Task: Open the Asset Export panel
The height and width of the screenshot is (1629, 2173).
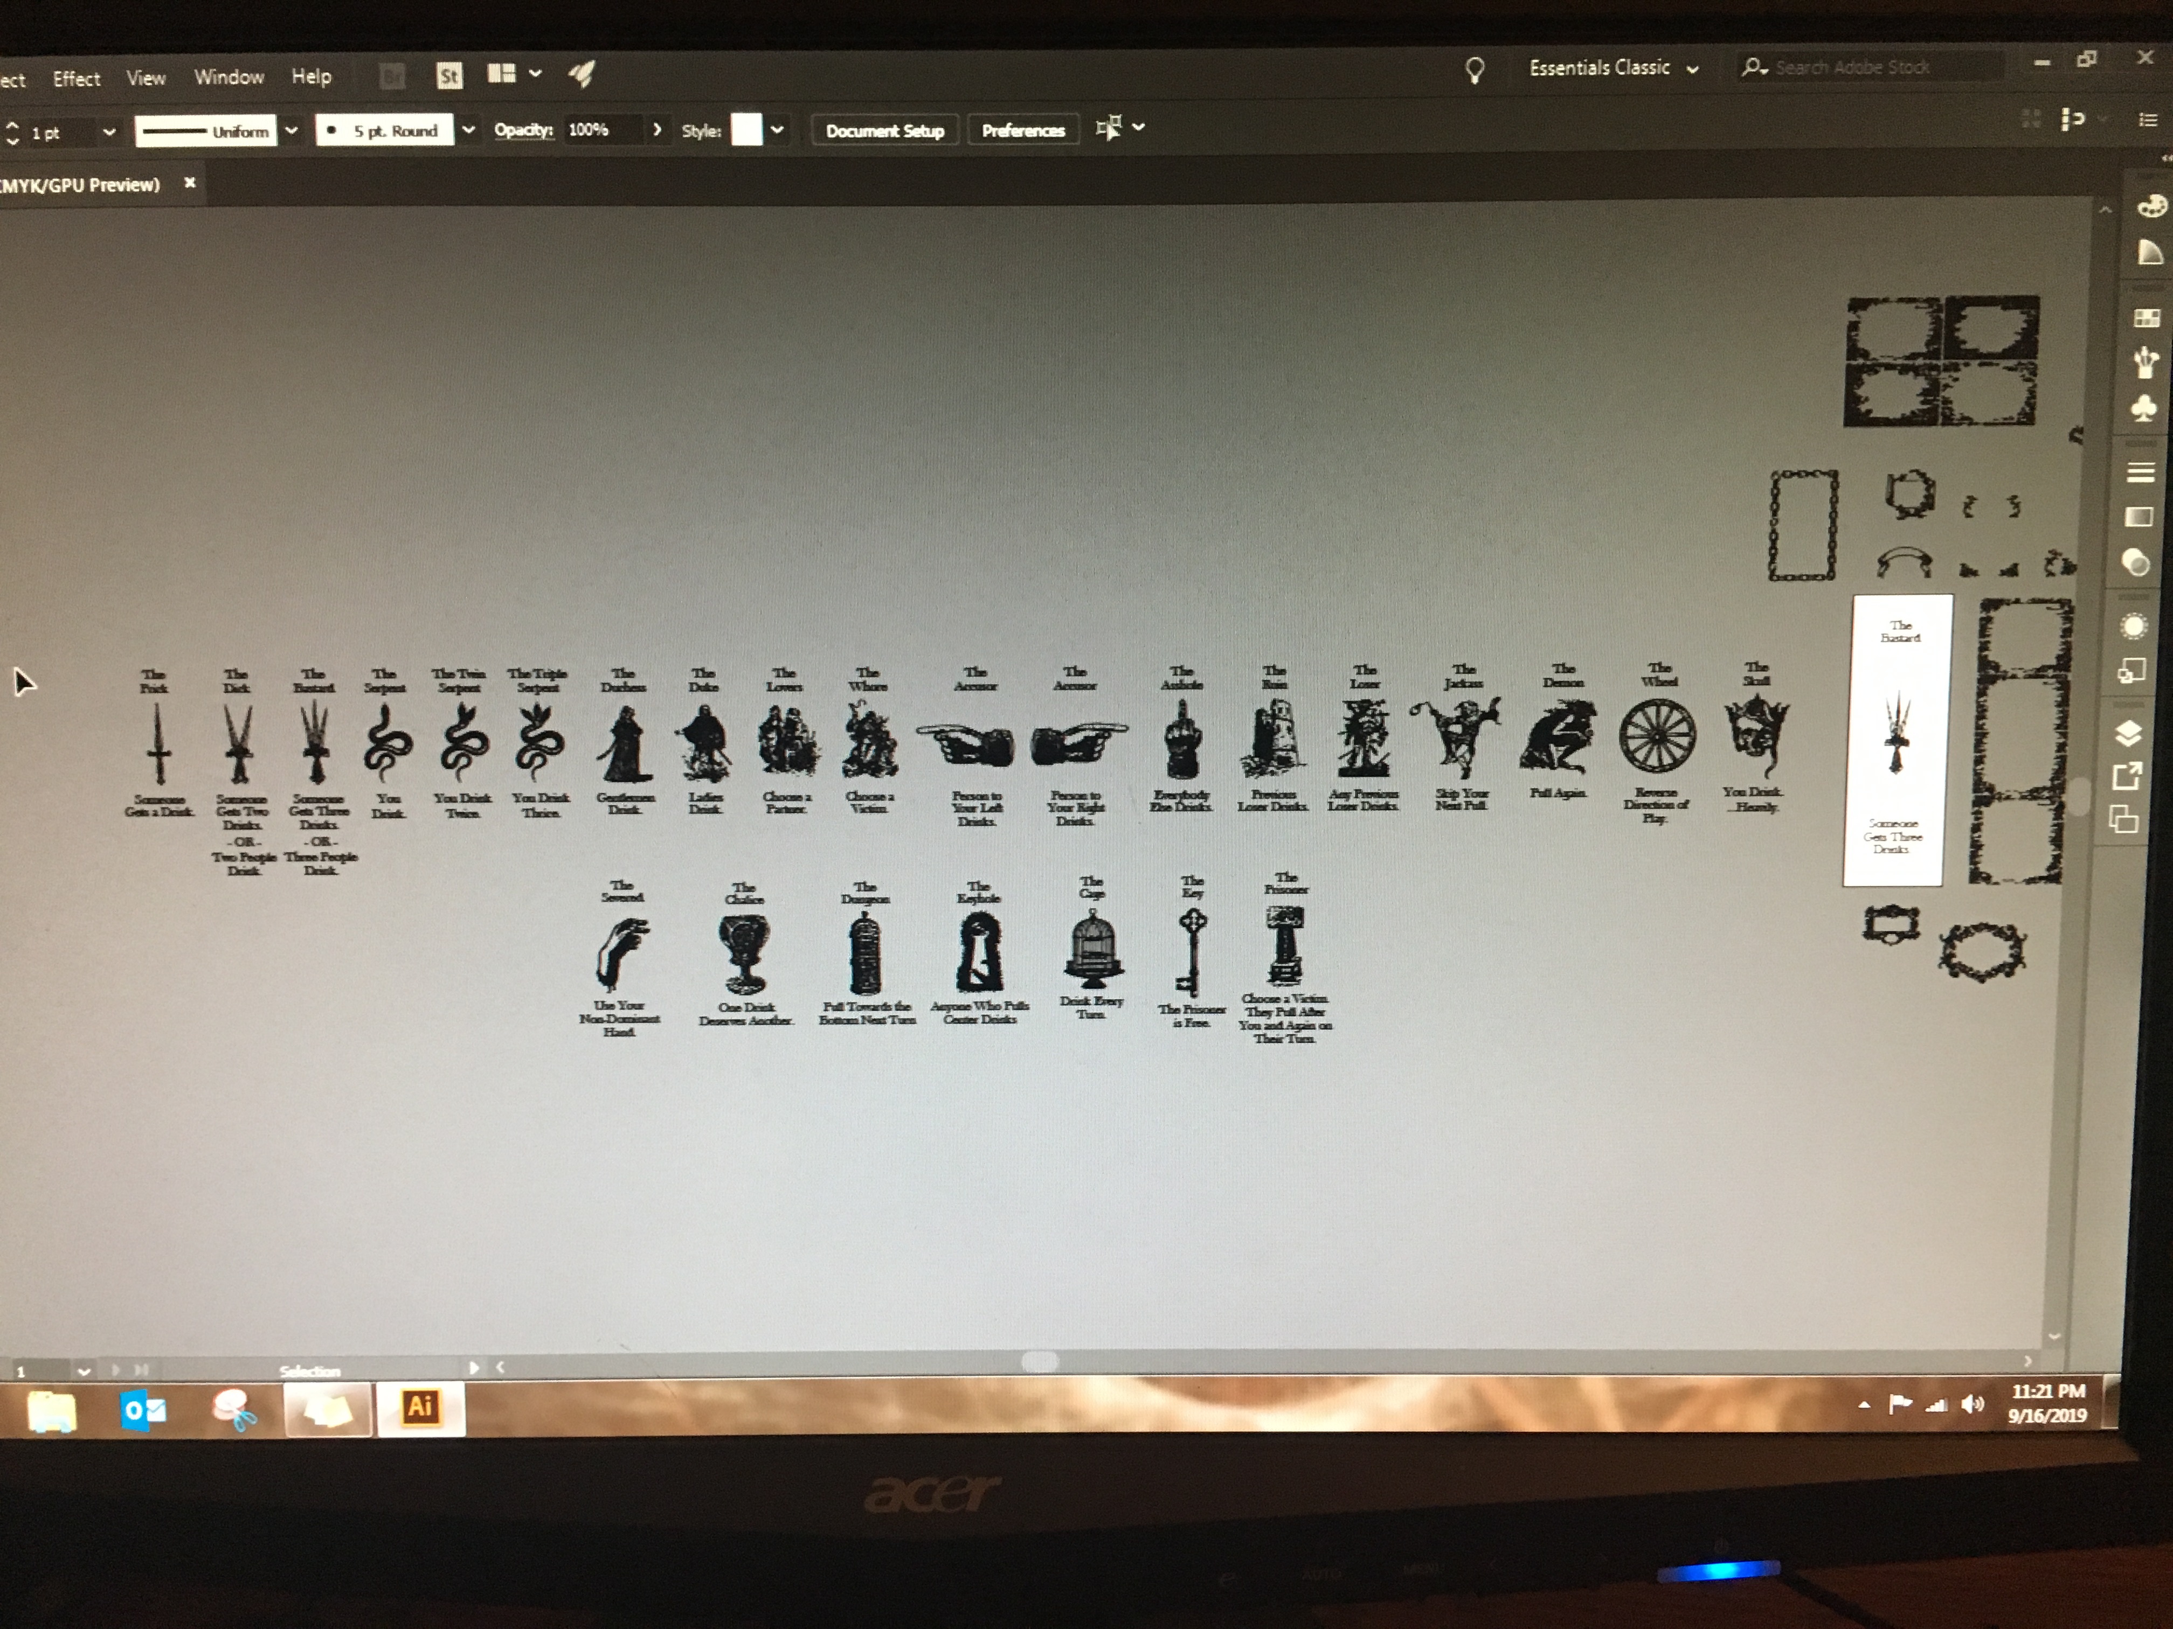Action: coord(2127,777)
